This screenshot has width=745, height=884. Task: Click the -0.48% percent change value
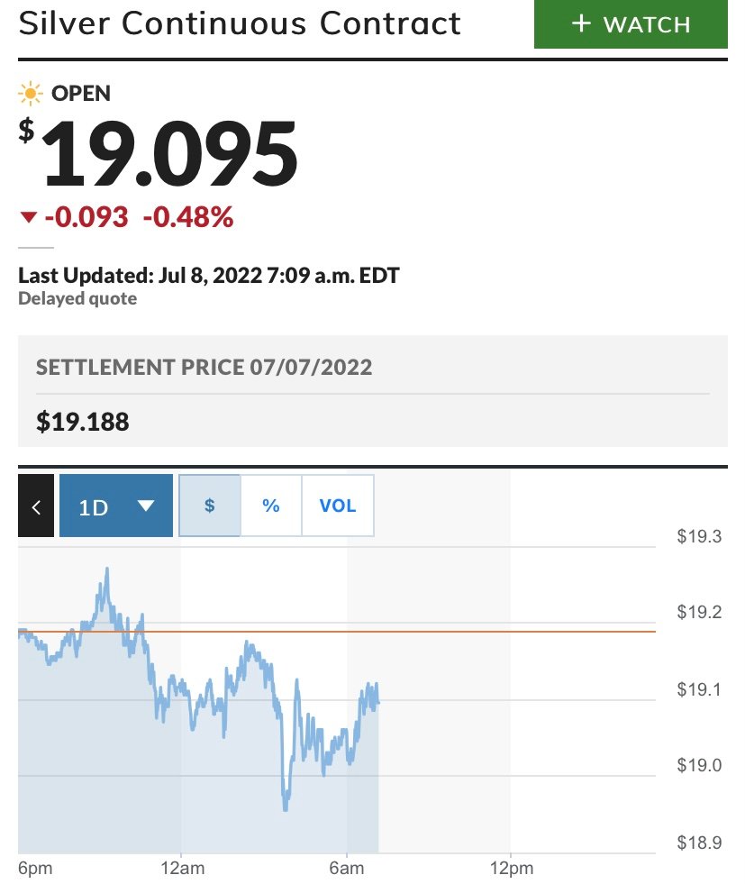coord(188,217)
